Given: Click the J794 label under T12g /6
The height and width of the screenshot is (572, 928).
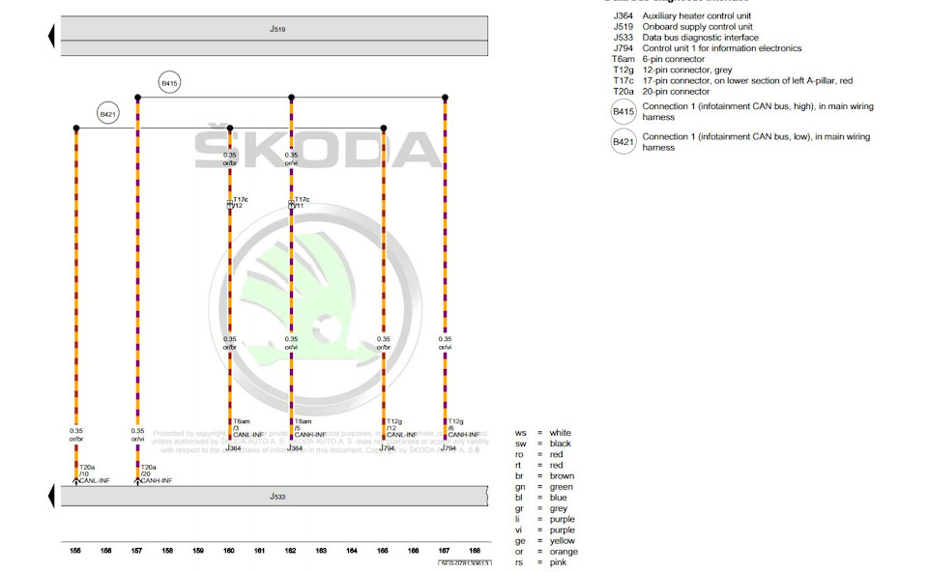Looking at the screenshot, I should [449, 448].
